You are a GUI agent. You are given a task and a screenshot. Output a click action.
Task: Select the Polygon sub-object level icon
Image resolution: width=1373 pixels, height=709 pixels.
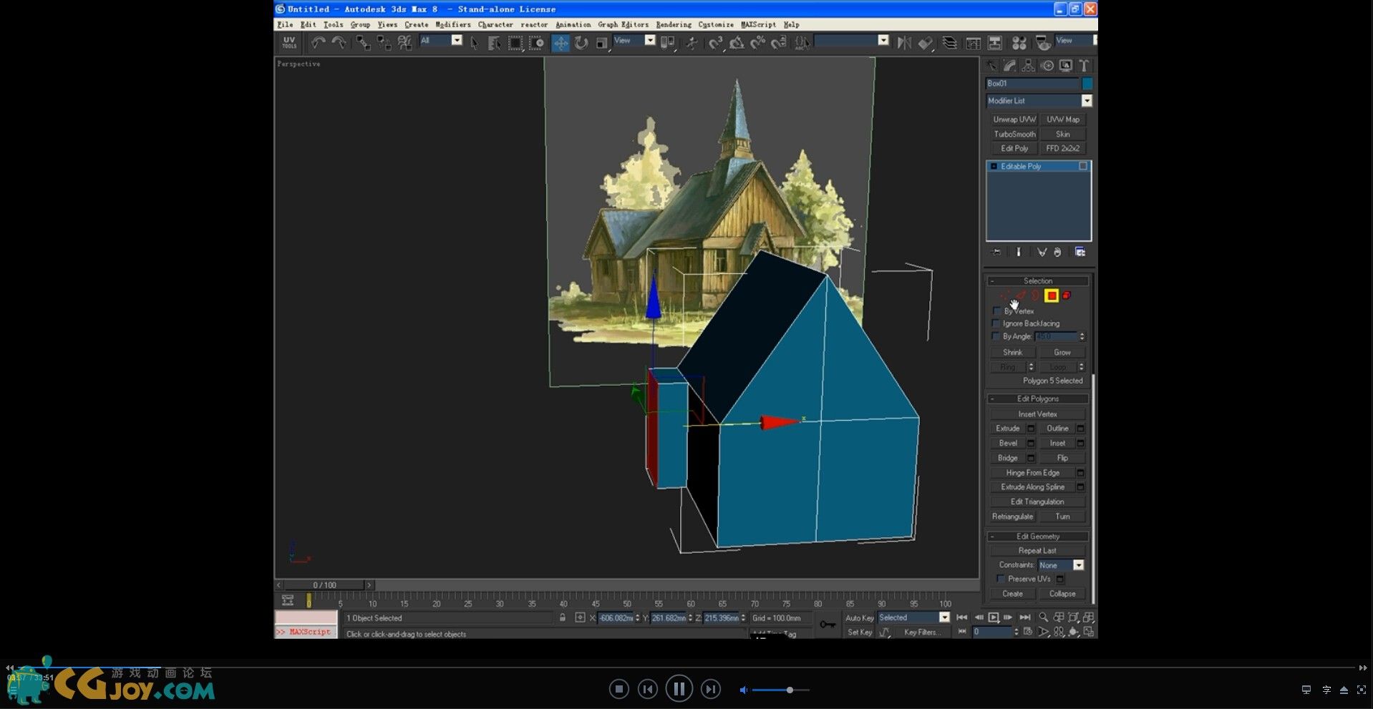click(x=1051, y=295)
